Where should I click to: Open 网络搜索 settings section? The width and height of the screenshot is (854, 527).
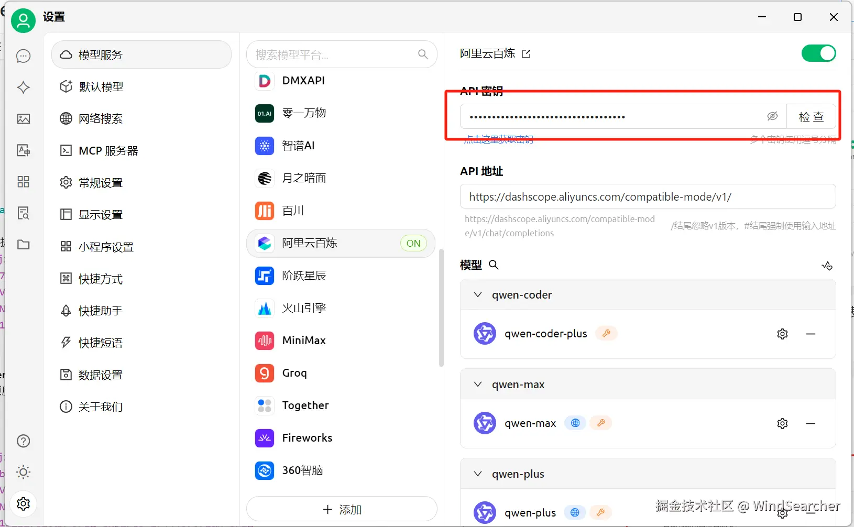141,119
